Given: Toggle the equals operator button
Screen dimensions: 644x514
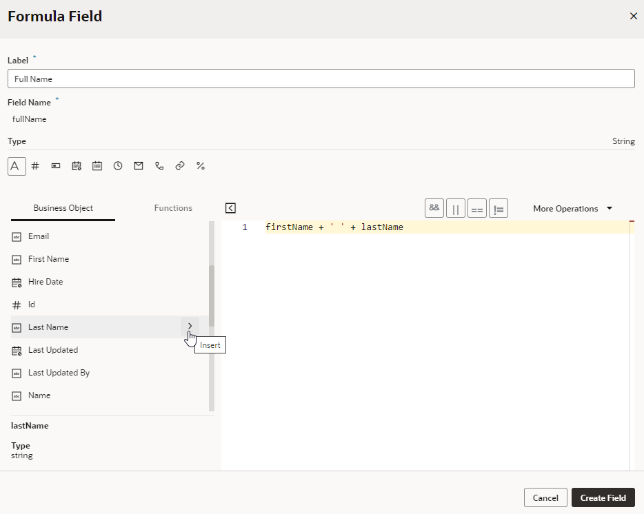Looking at the screenshot, I should (x=477, y=207).
